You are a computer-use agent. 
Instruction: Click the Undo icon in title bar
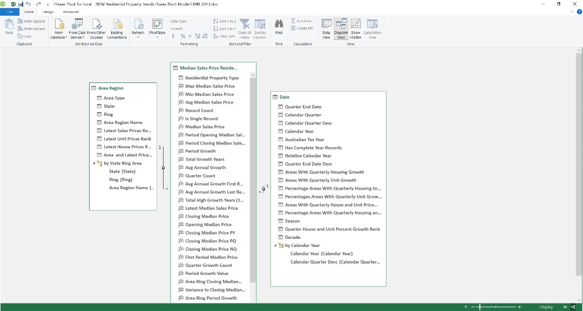28,4
